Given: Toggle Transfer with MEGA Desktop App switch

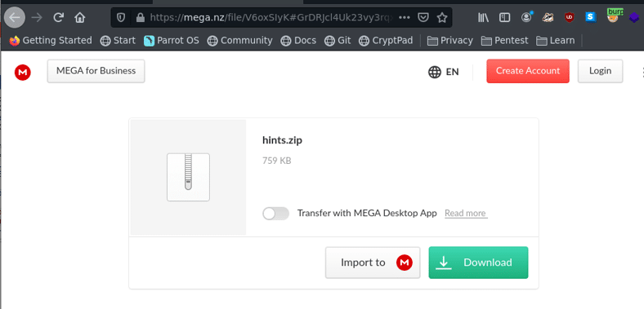Looking at the screenshot, I should pos(275,214).
